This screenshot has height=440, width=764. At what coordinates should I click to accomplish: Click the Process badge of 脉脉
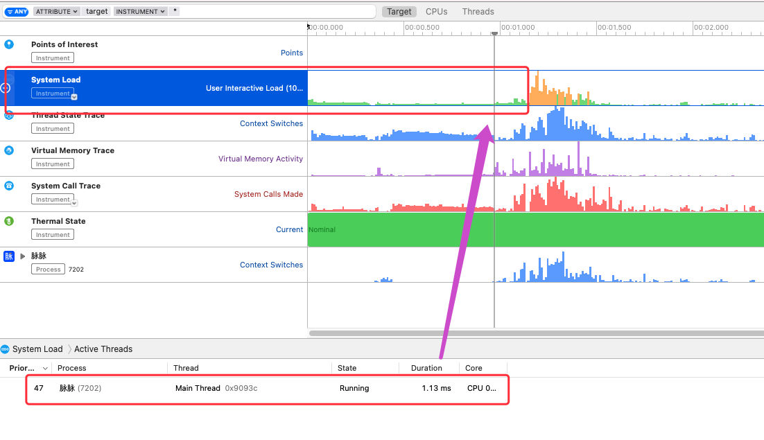[x=49, y=269]
